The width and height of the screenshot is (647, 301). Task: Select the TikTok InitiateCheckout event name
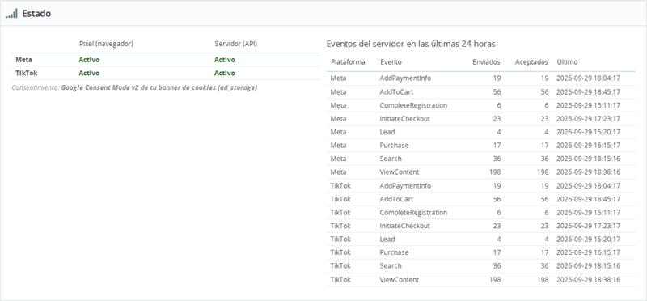(x=405, y=226)
